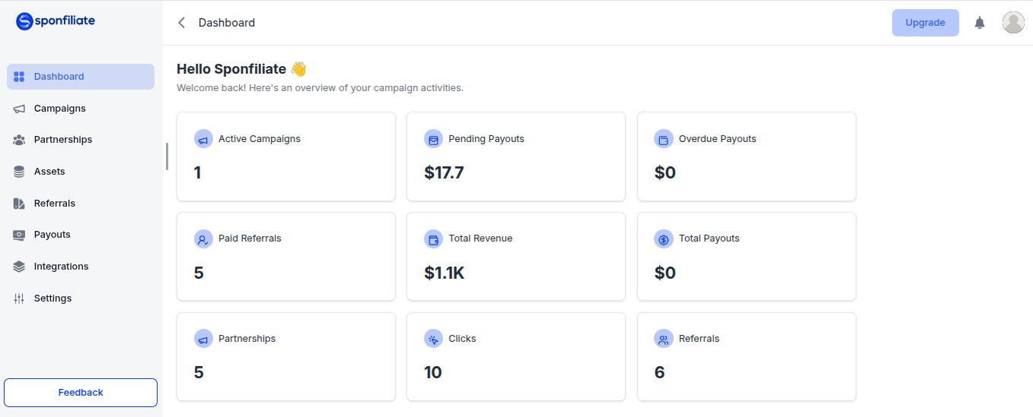
Task: Click the Partnerships people icon in sidebar
Action: click(19, 140)
